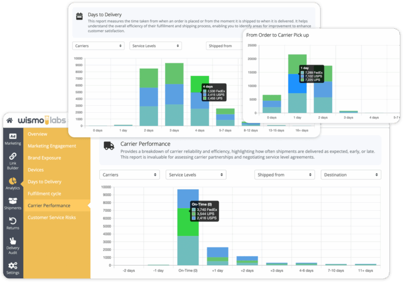Click the '4-6 days' axis label
Screen dimensions: 403x282
306,270
